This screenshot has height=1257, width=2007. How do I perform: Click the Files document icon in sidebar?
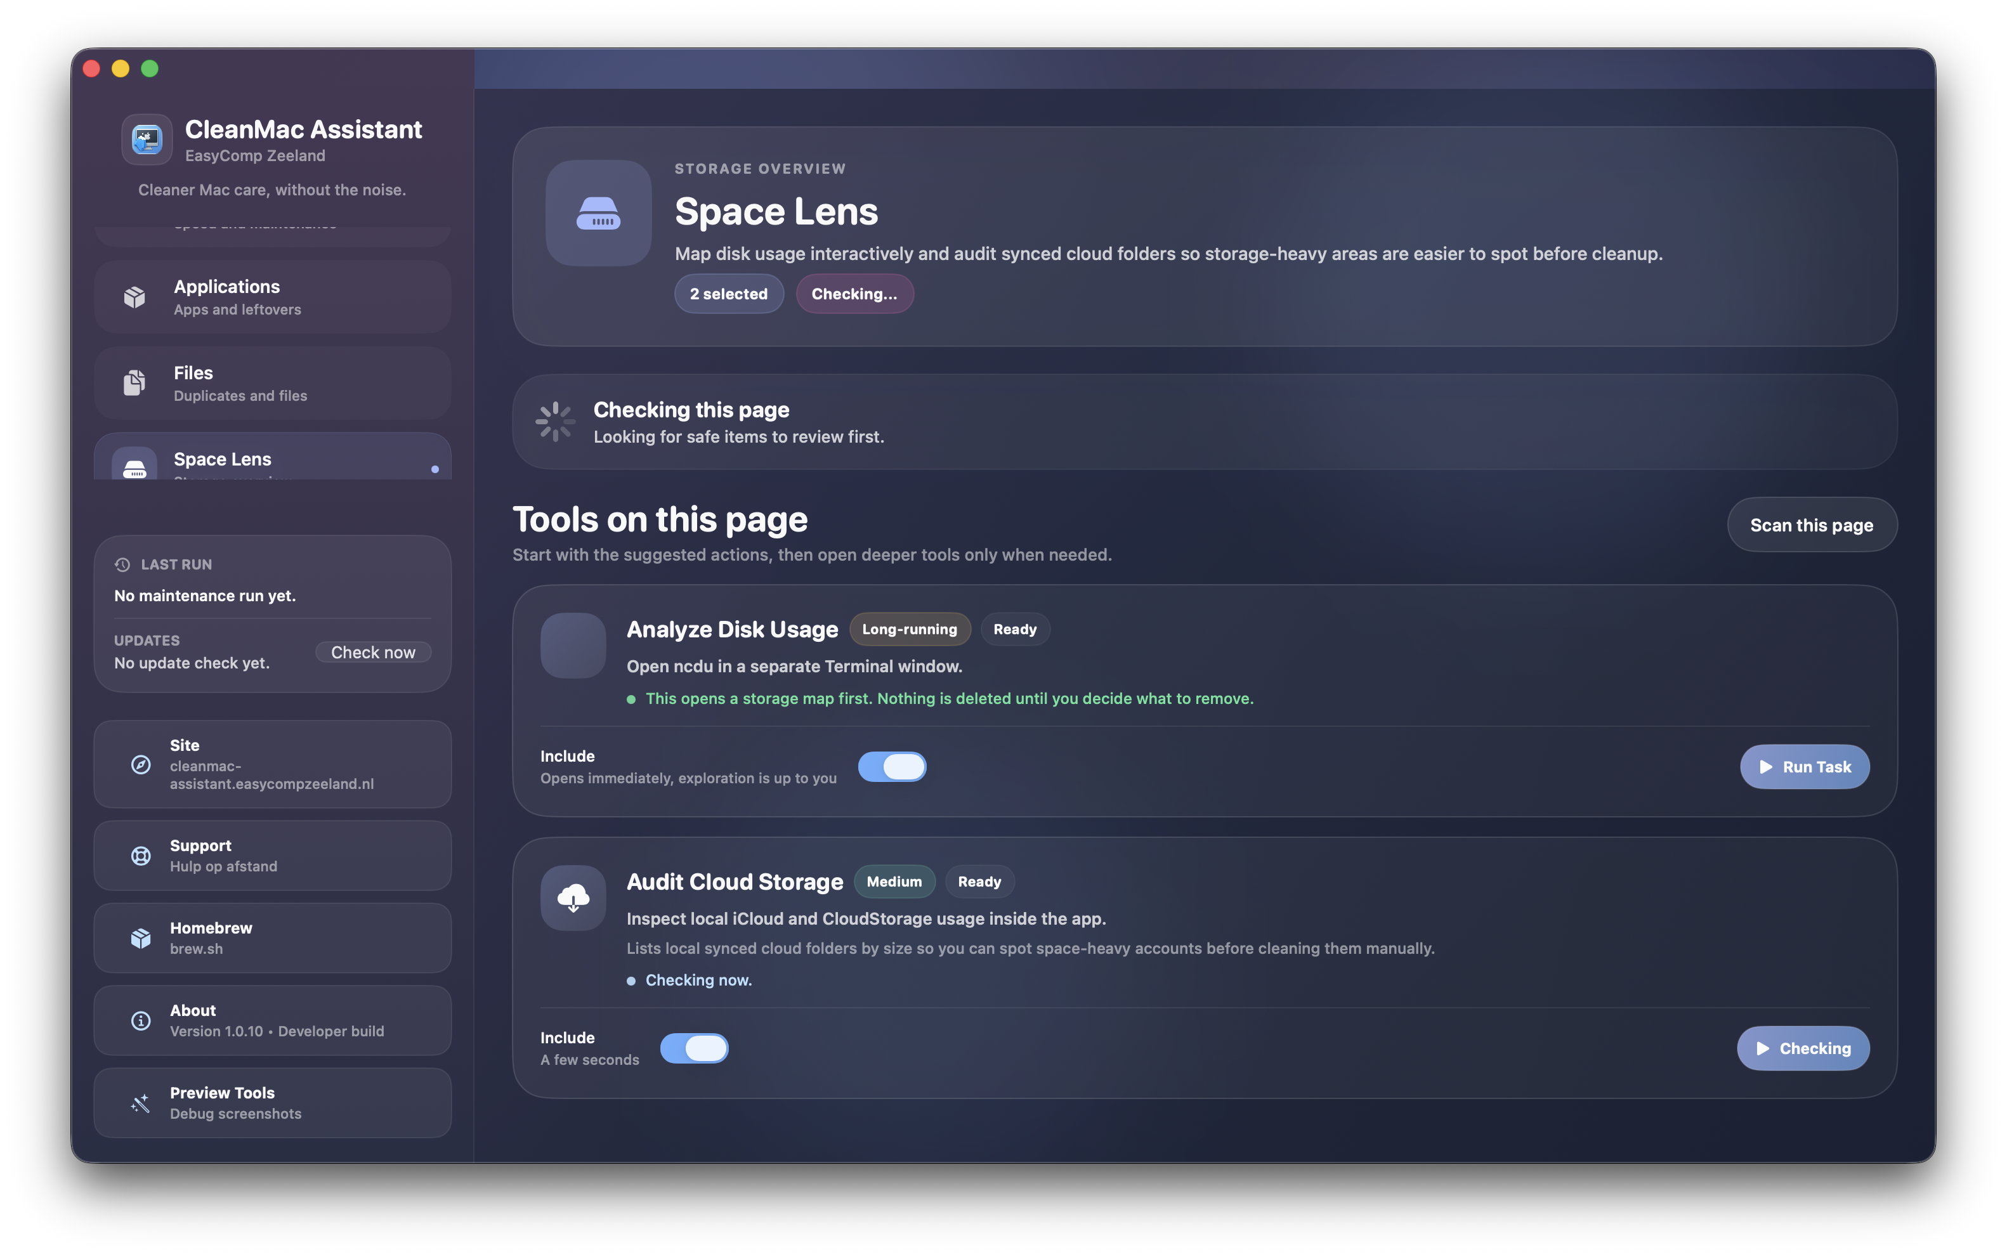136,382
